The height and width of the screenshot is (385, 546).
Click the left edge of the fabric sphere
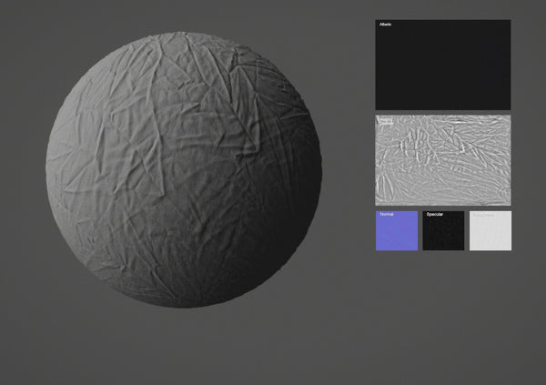(x=47, y=170)
